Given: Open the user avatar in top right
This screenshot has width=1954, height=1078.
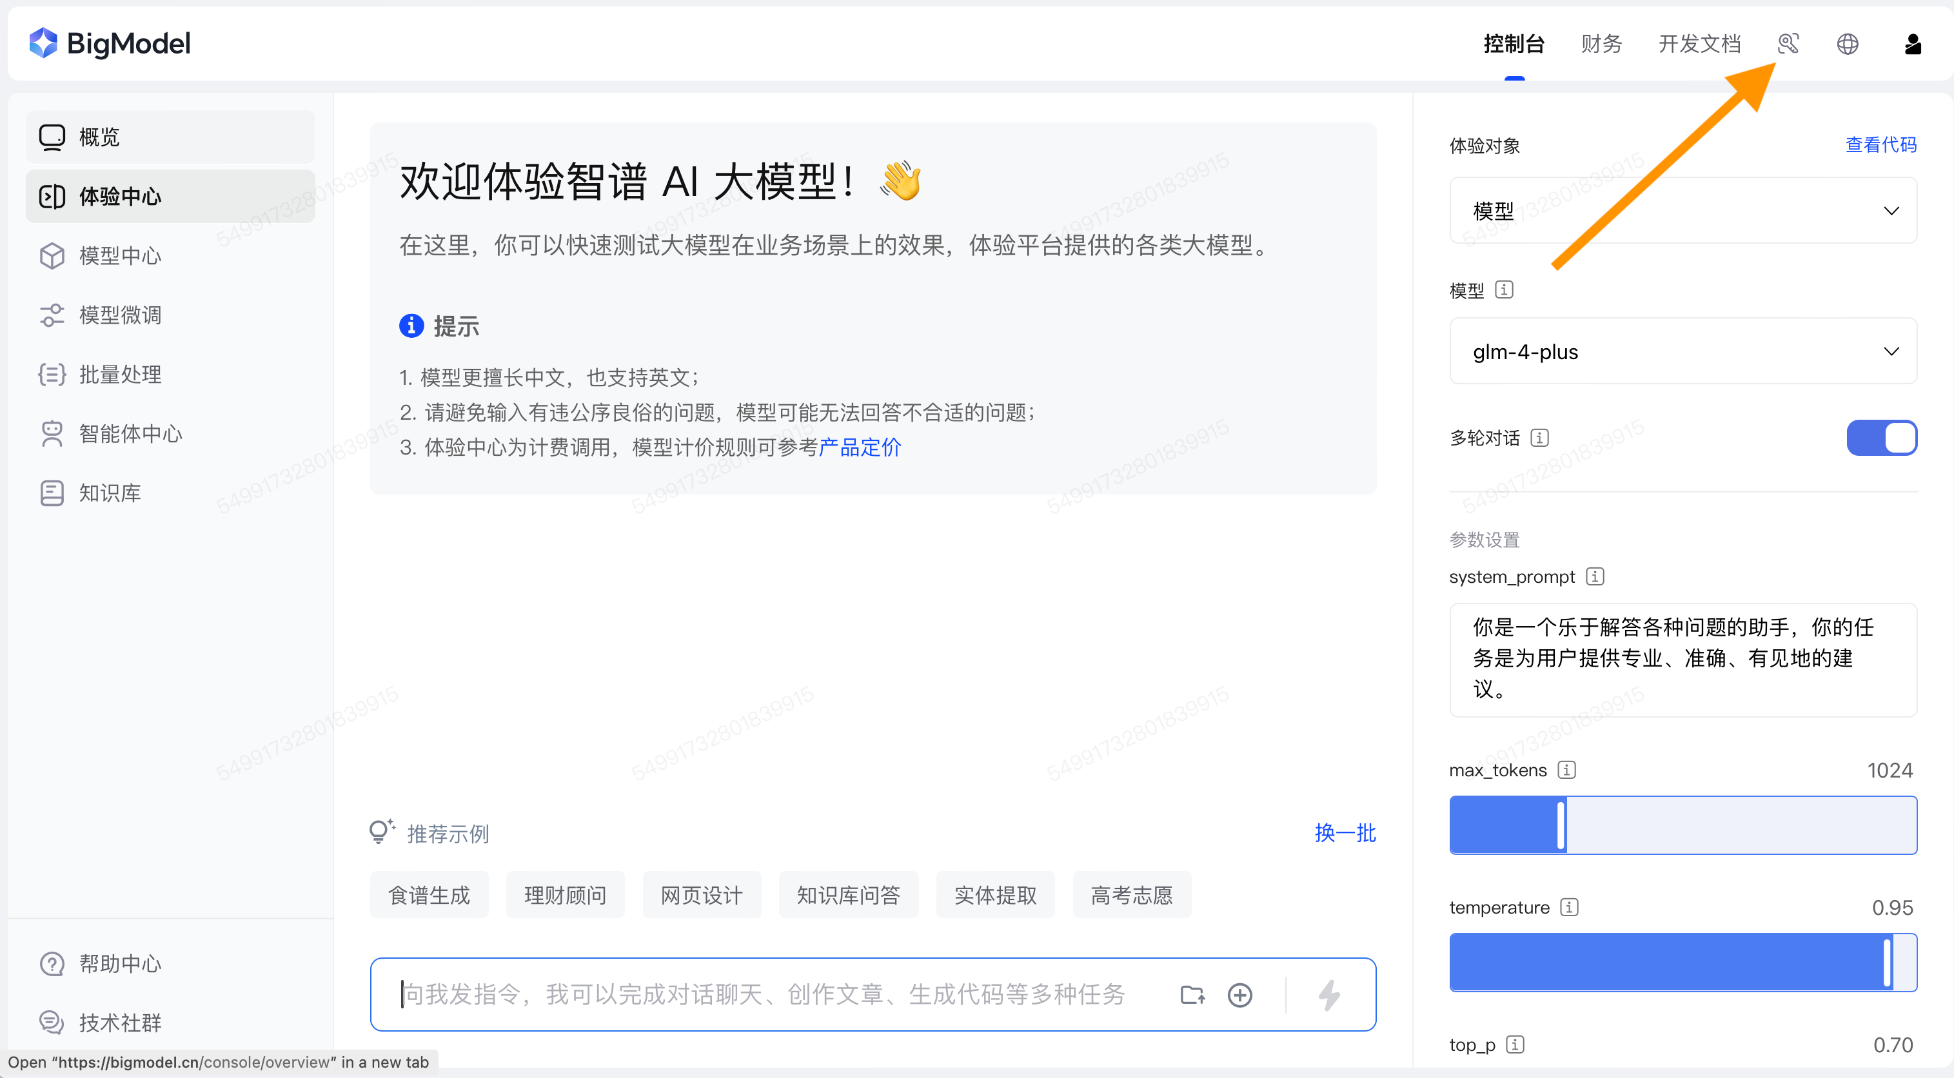Looking at the screenshot, I should point(1912,43).
